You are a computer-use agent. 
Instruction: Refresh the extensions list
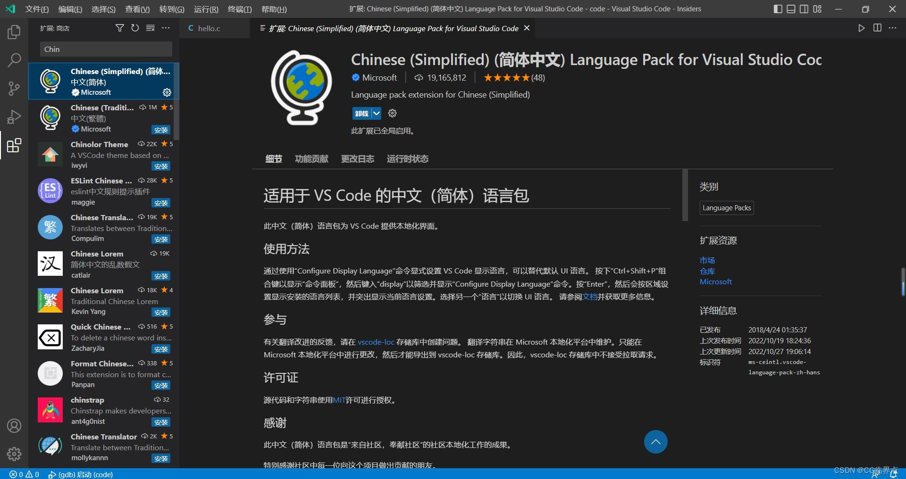point(135,28)
